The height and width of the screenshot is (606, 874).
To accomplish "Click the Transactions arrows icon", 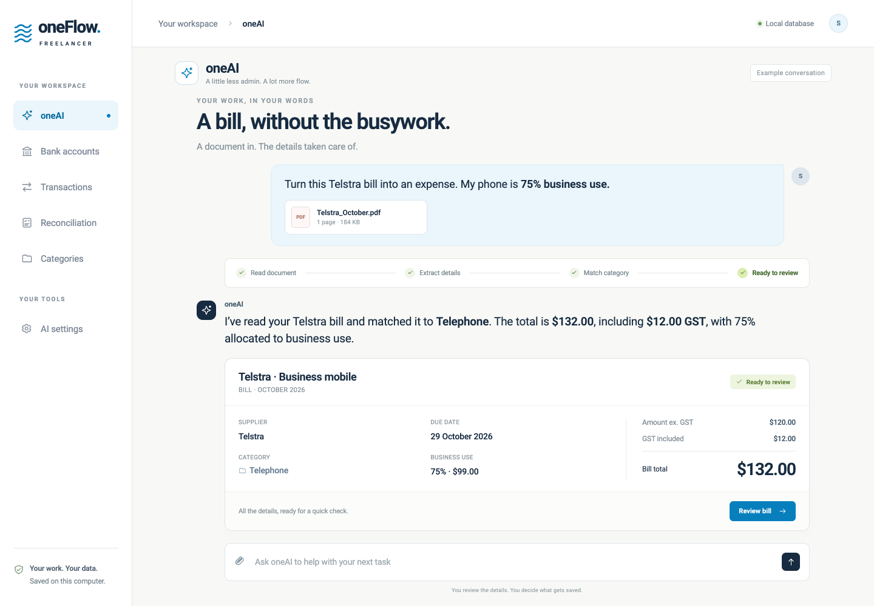I will point(27,187).
